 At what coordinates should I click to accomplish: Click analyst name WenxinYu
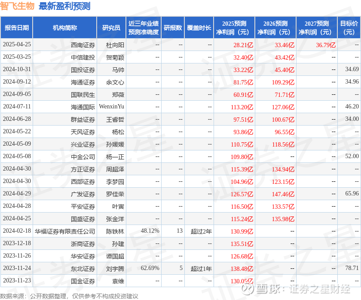[x=111, y=107]
